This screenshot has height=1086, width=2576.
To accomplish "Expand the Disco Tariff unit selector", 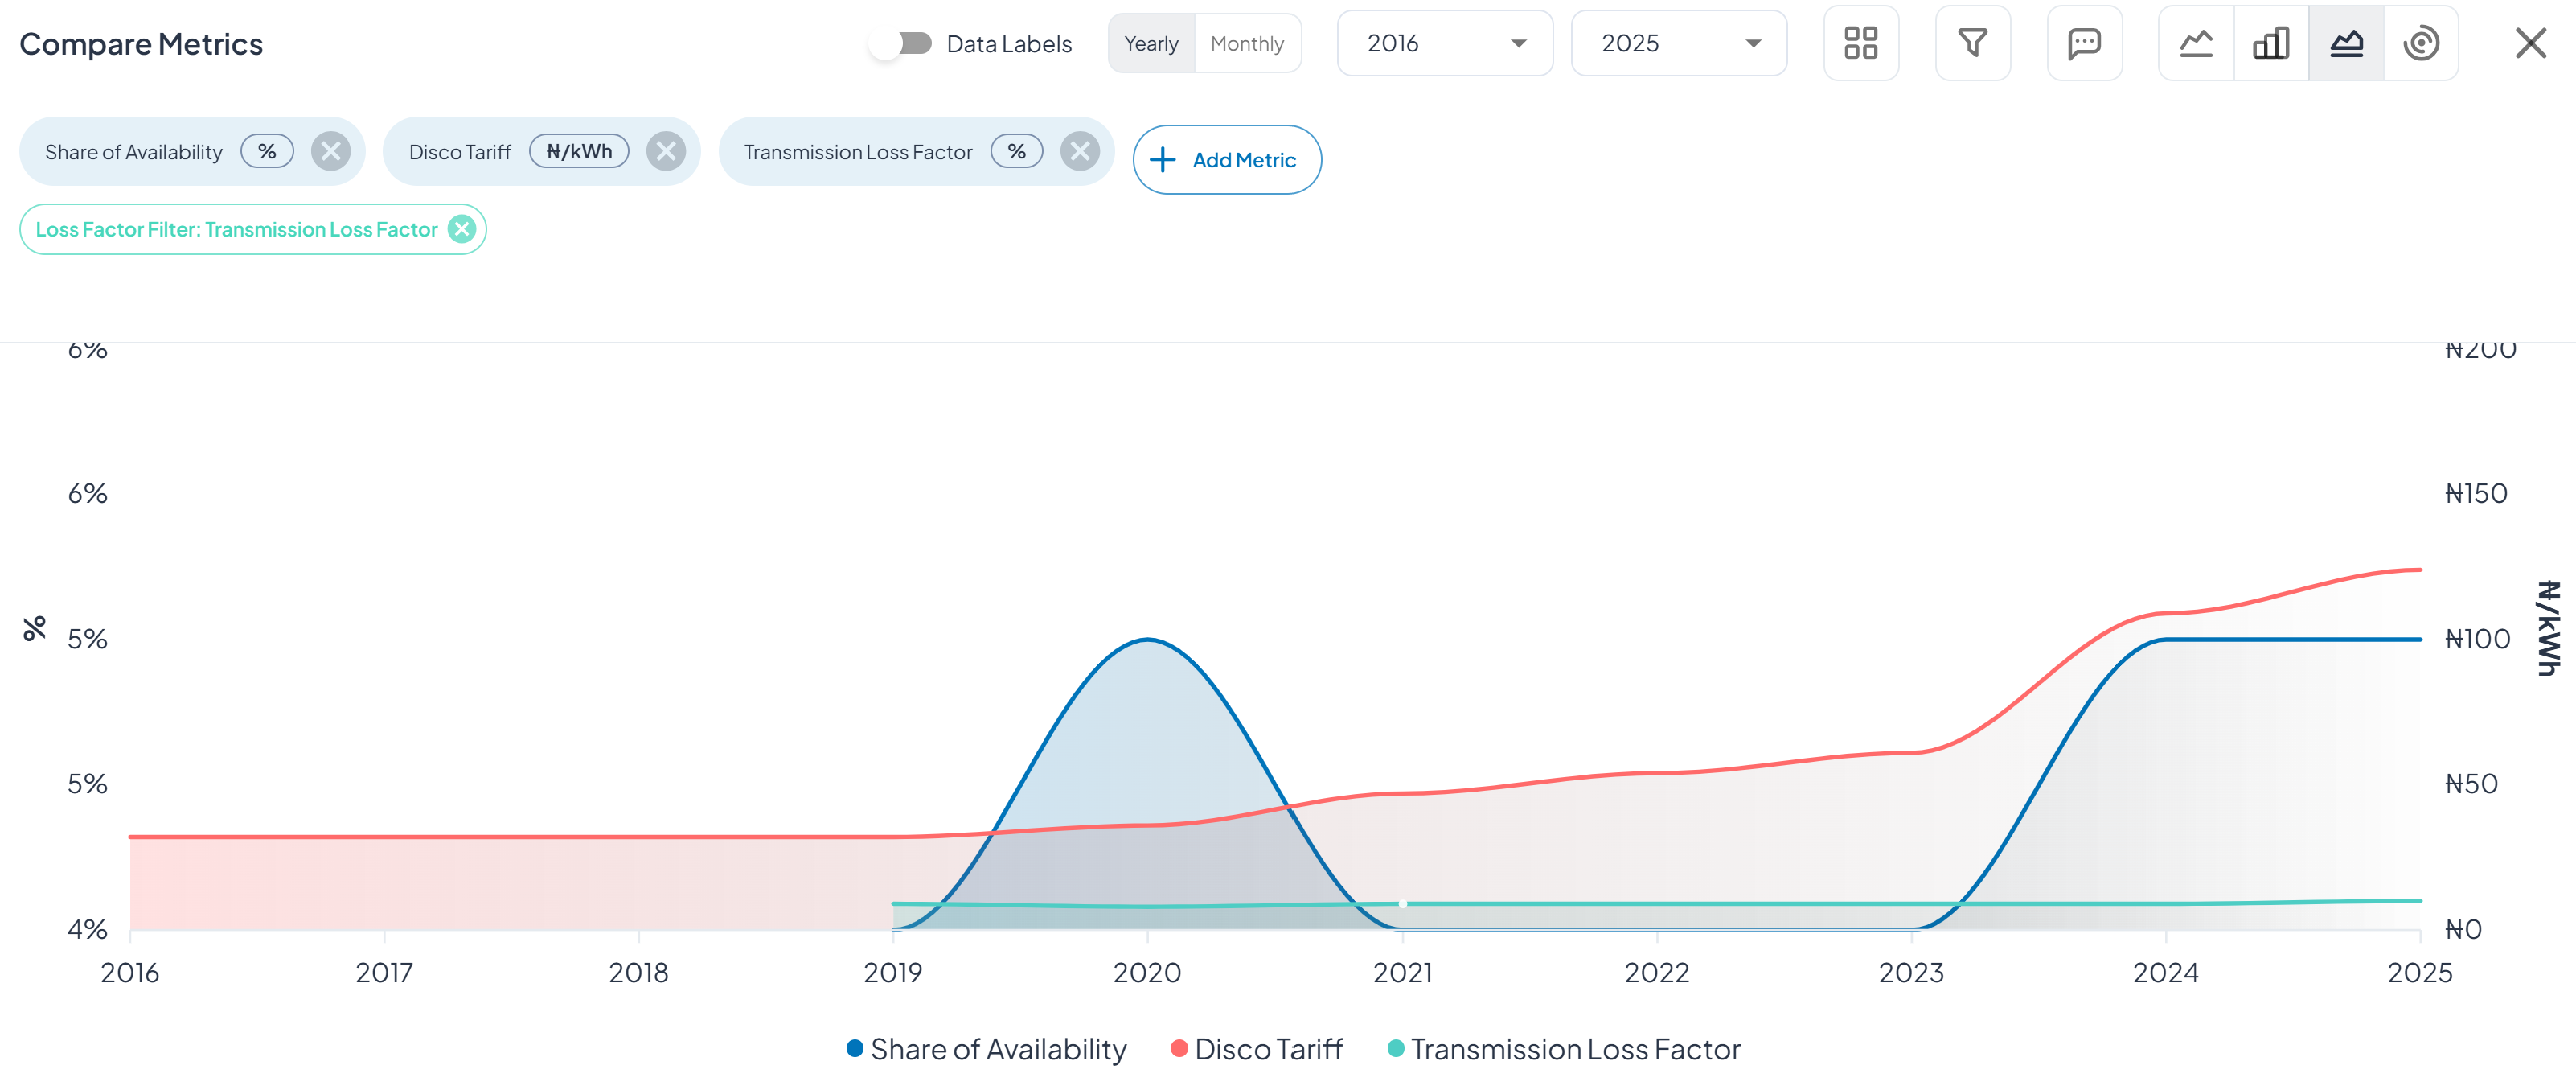I will pos(579,151).
